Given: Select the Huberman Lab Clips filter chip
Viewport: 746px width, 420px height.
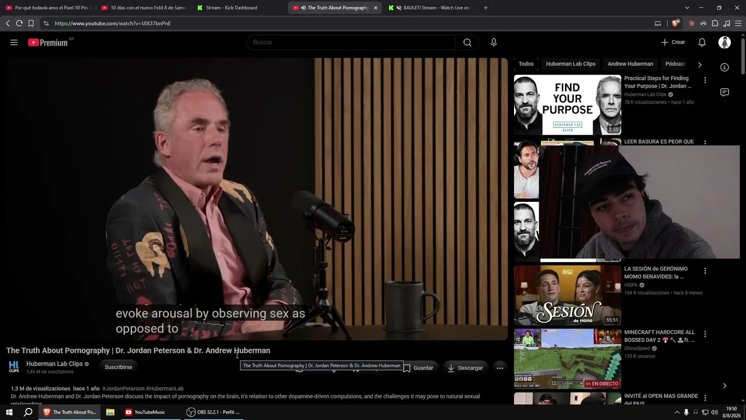Looking at the screenshot, I should click(x=571, y=64).
